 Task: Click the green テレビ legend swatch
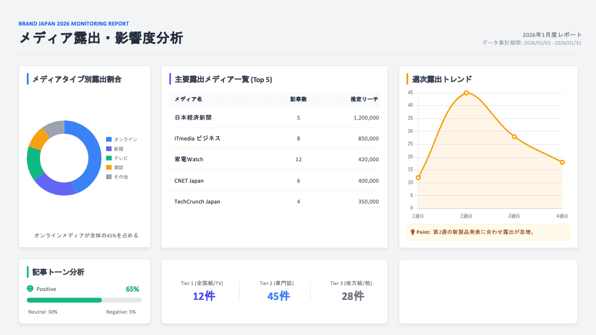click(x=108, y=158)
